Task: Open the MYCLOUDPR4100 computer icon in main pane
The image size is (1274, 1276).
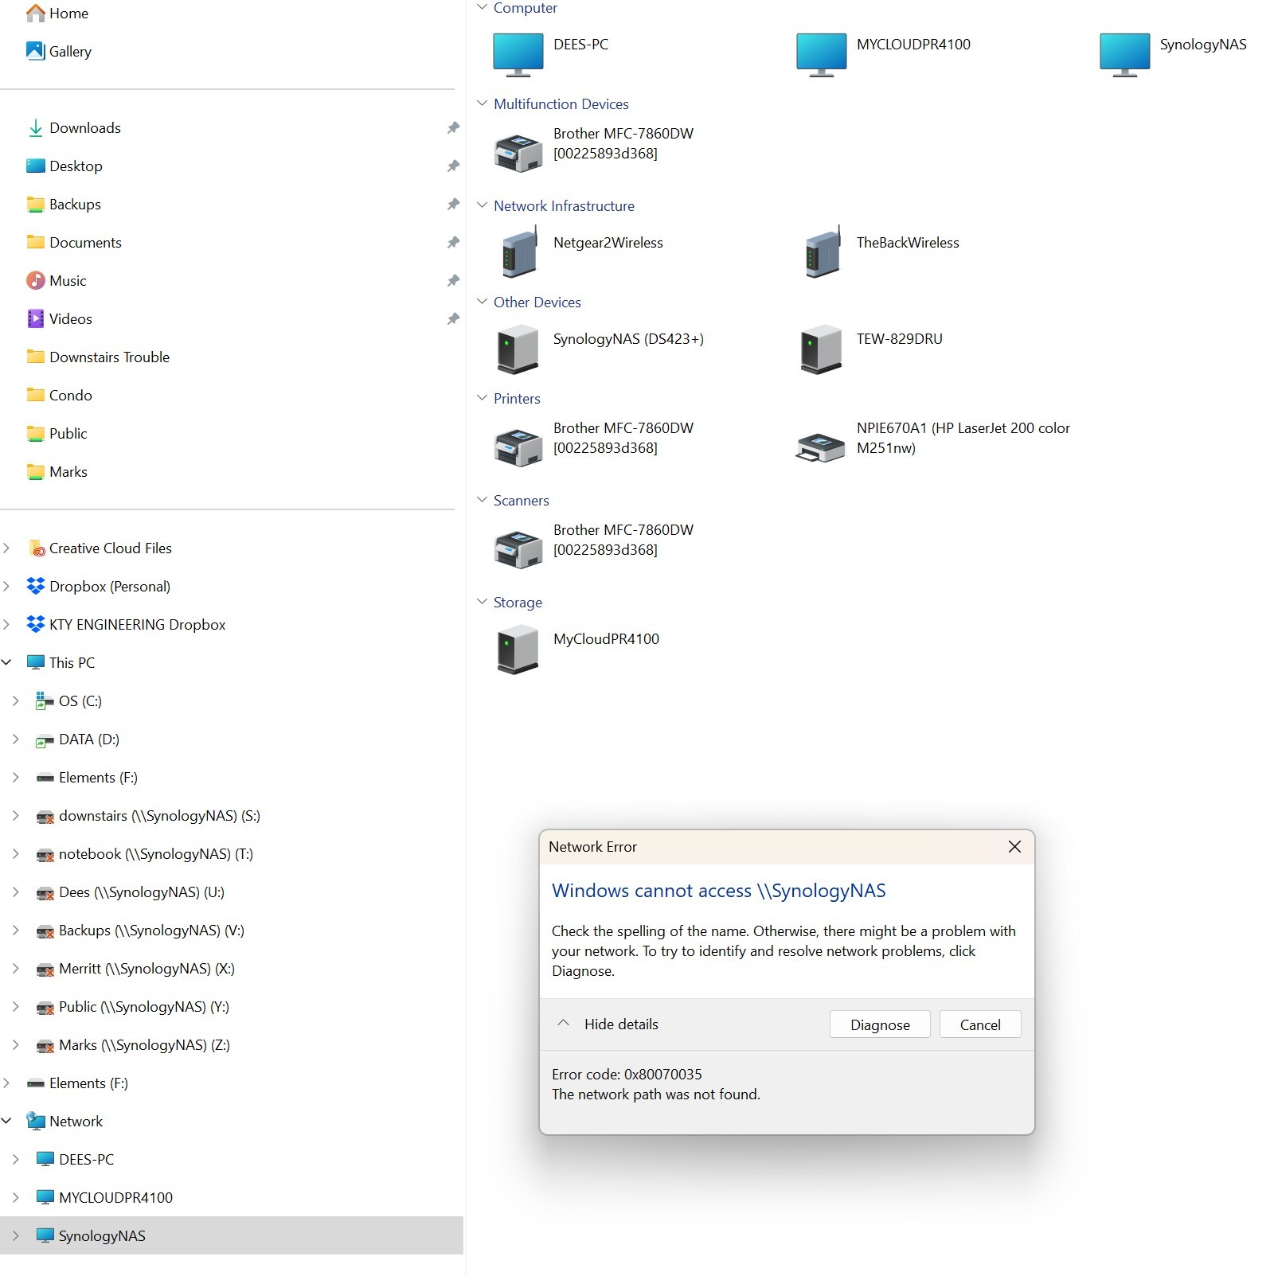Action: pyautogui.click(x=821, y=54)
